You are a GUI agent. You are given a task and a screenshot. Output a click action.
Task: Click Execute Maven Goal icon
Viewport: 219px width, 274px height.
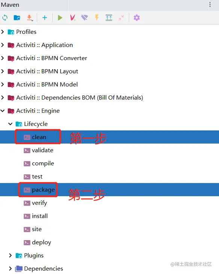pos(72,18)
